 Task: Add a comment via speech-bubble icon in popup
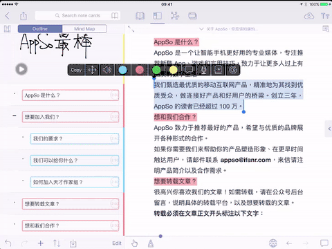(189, 70)
